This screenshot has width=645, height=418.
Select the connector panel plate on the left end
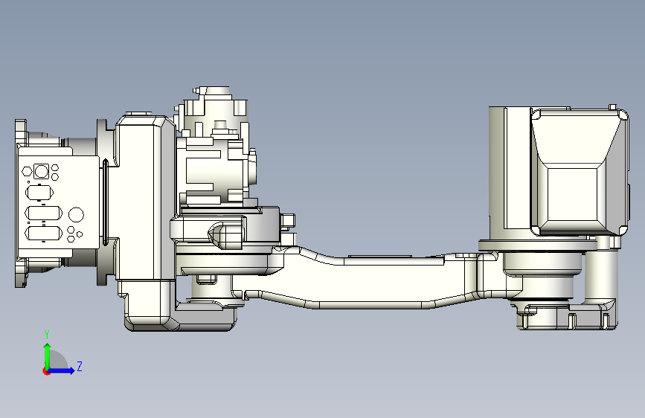click(59, 202)
